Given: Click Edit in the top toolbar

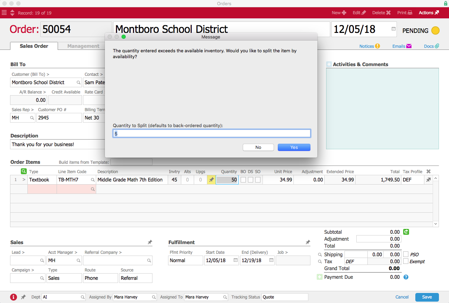Looking at the screenshot, I should point(359,13).
